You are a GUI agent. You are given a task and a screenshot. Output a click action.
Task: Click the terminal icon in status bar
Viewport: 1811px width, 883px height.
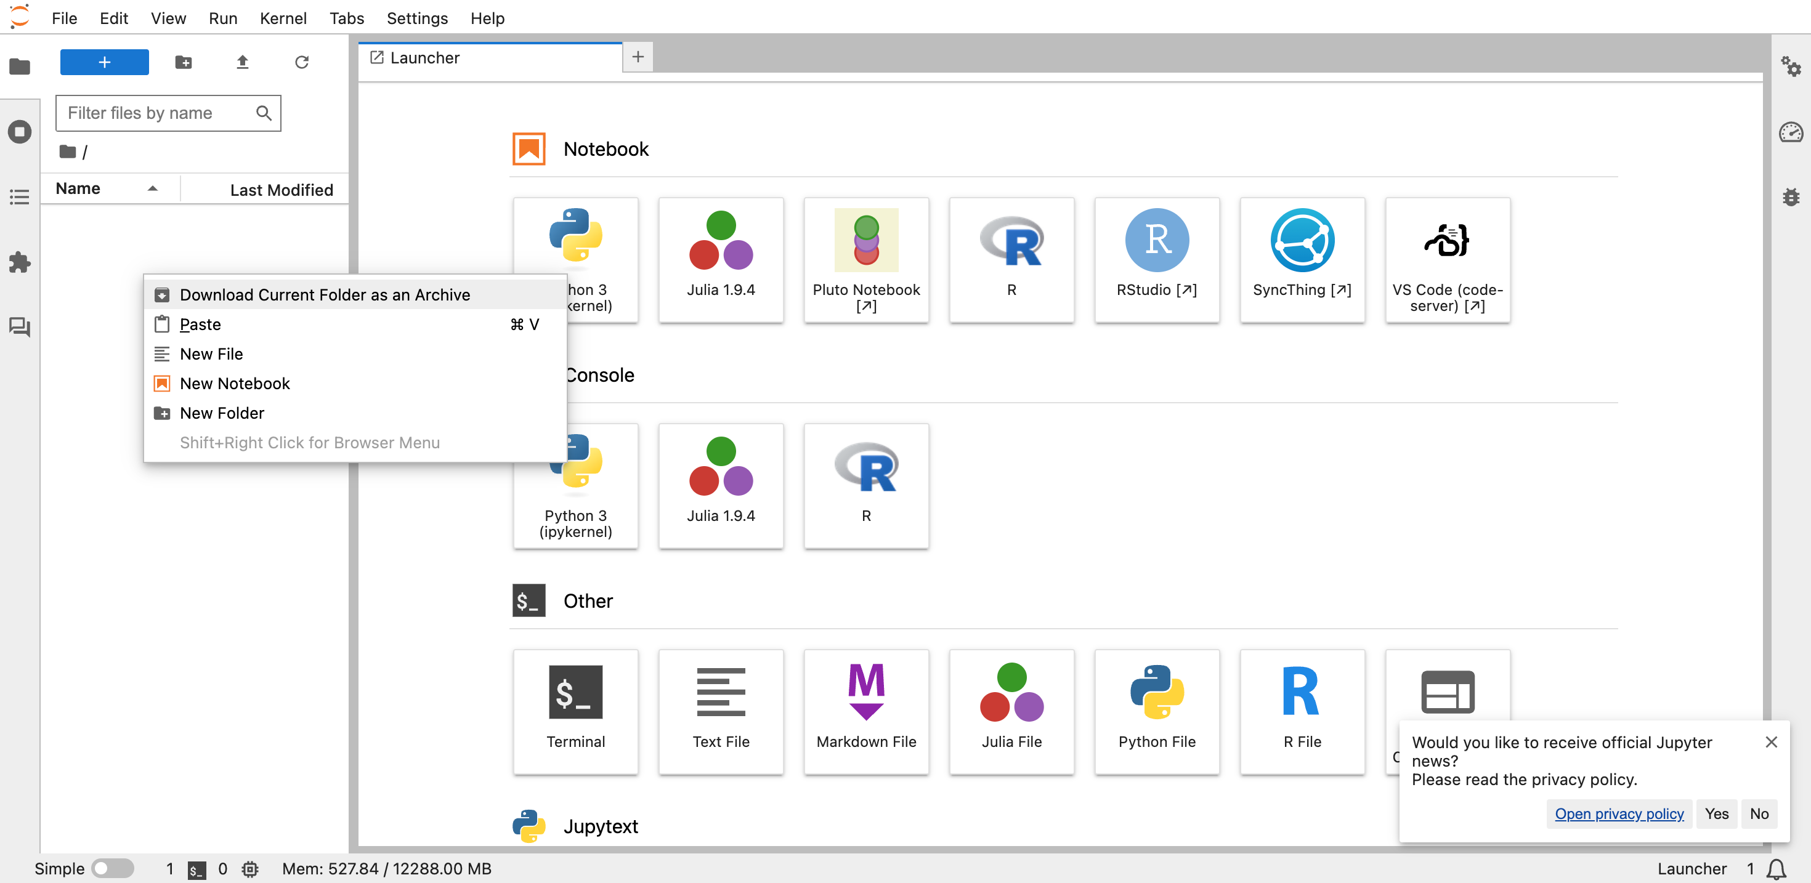tap(197, 869)
